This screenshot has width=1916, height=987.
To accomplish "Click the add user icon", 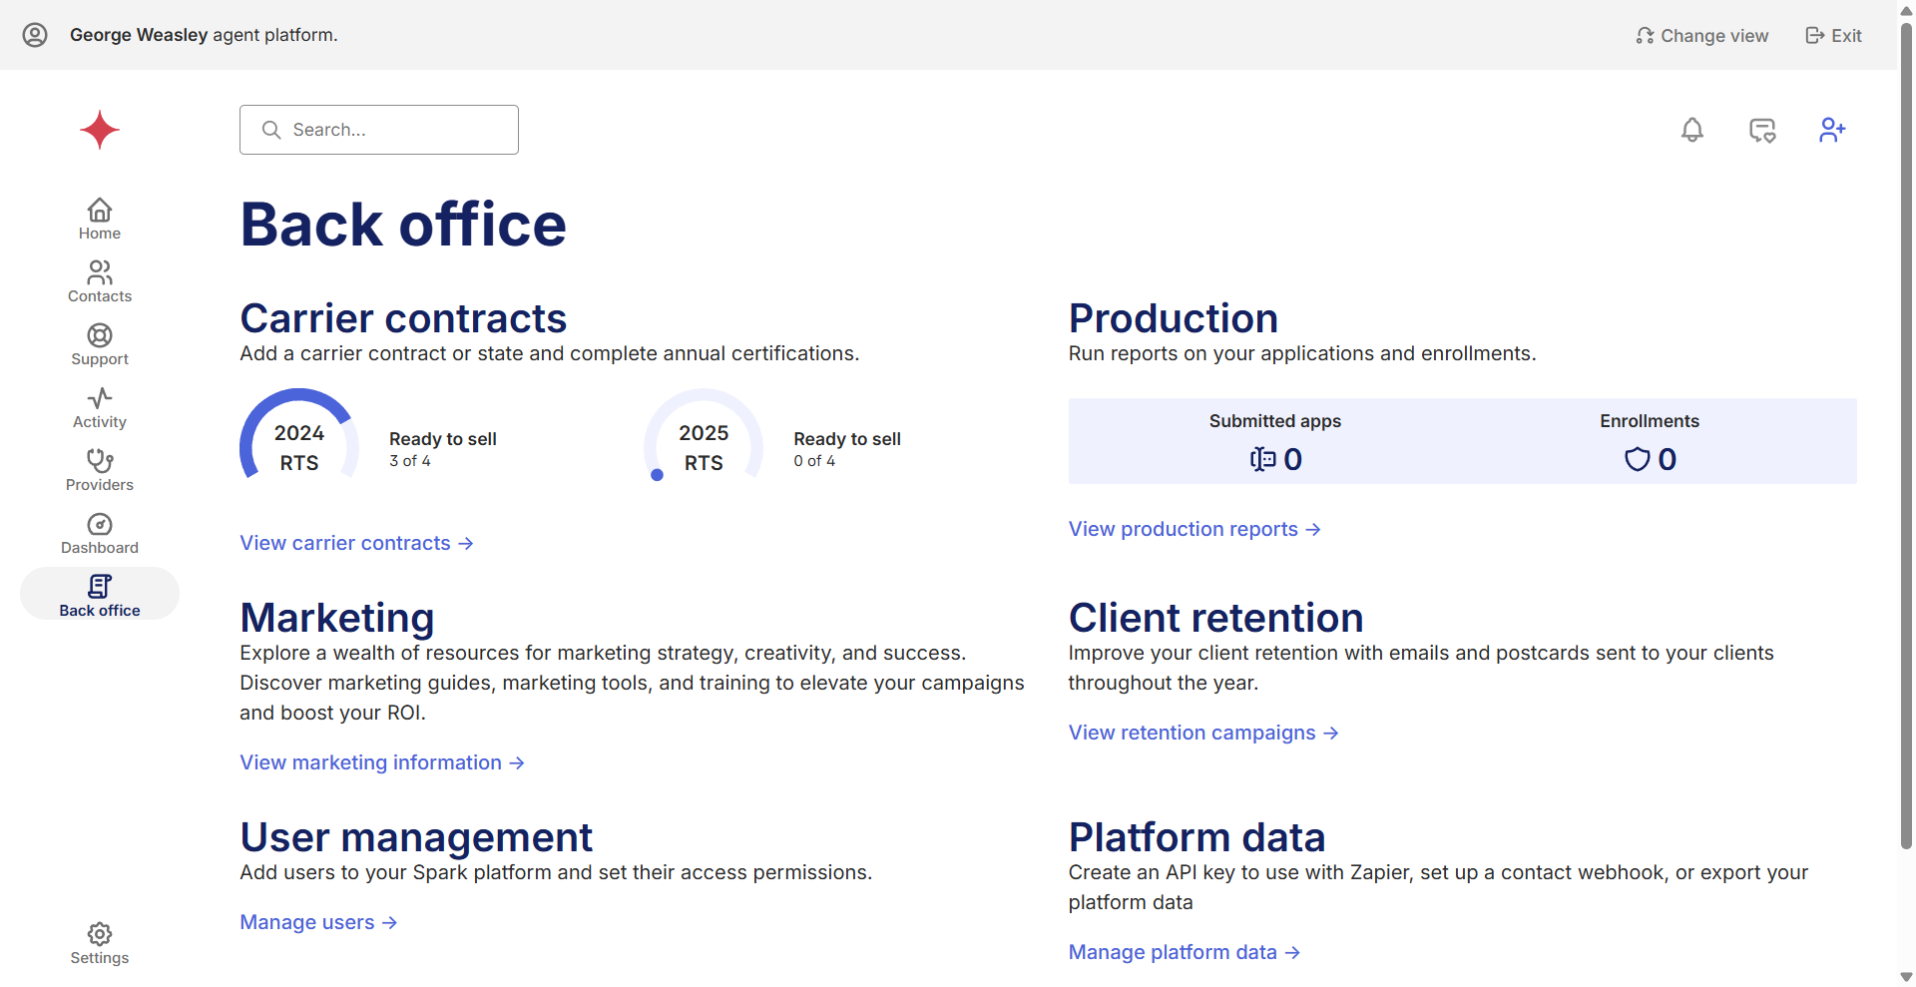I will tap(1831, 130).
